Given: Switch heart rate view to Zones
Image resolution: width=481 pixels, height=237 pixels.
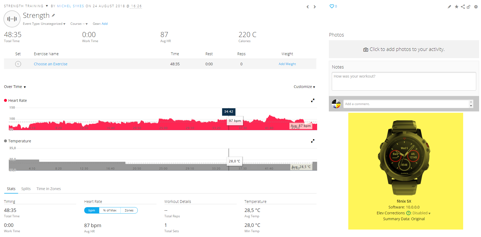Looking at the screenshot, I should 129,210.
